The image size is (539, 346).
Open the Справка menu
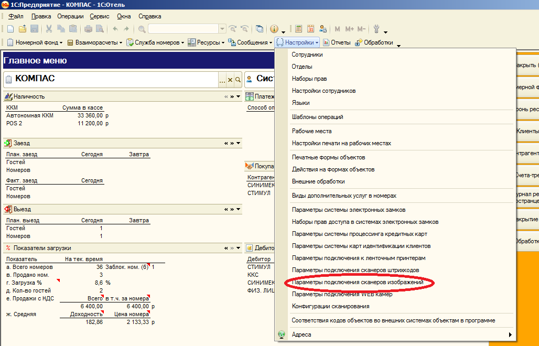click(149, 16)
